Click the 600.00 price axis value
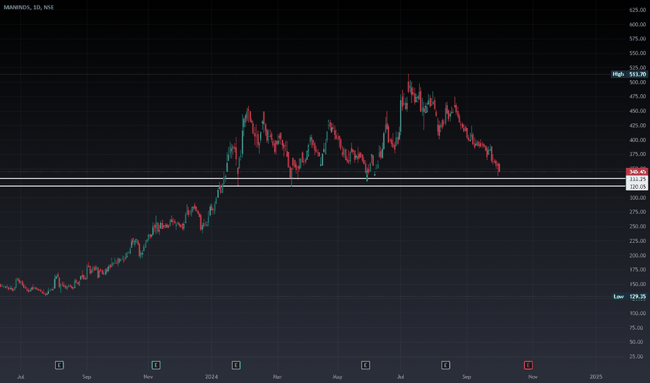 pyautogui.click(x=637, y=24)
